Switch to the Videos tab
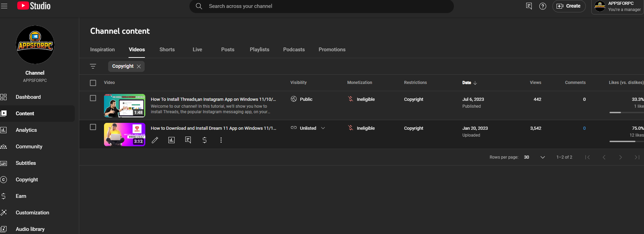Image resolution: width=644 pixels, height=234 pixels. (137, 50)
